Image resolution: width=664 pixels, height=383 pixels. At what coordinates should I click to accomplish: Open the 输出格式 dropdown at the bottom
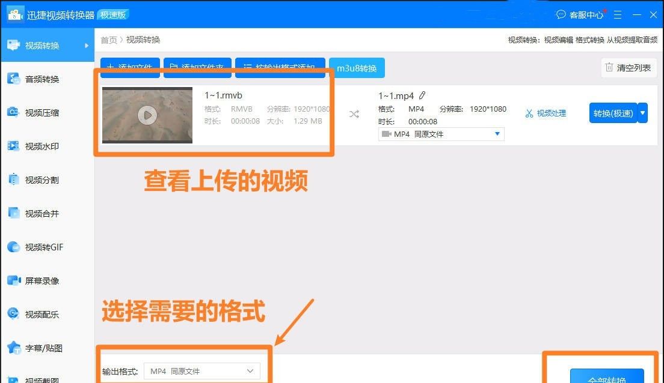(x=249, y=370)
